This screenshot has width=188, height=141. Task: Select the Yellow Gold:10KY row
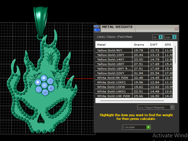point(134,55)
